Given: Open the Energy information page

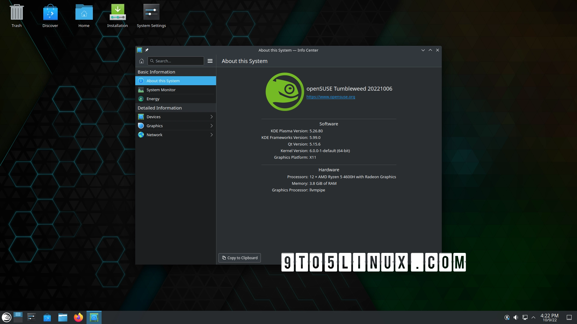Looking at the screenshot, I should click(x=153, y=99).
